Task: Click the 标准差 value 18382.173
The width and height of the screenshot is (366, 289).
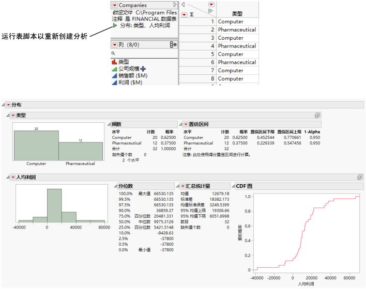Action: (219, 199)
